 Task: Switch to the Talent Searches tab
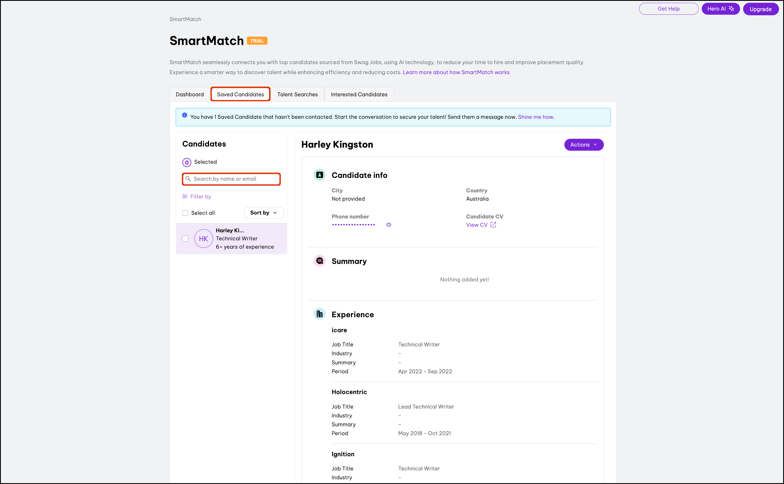297,94
